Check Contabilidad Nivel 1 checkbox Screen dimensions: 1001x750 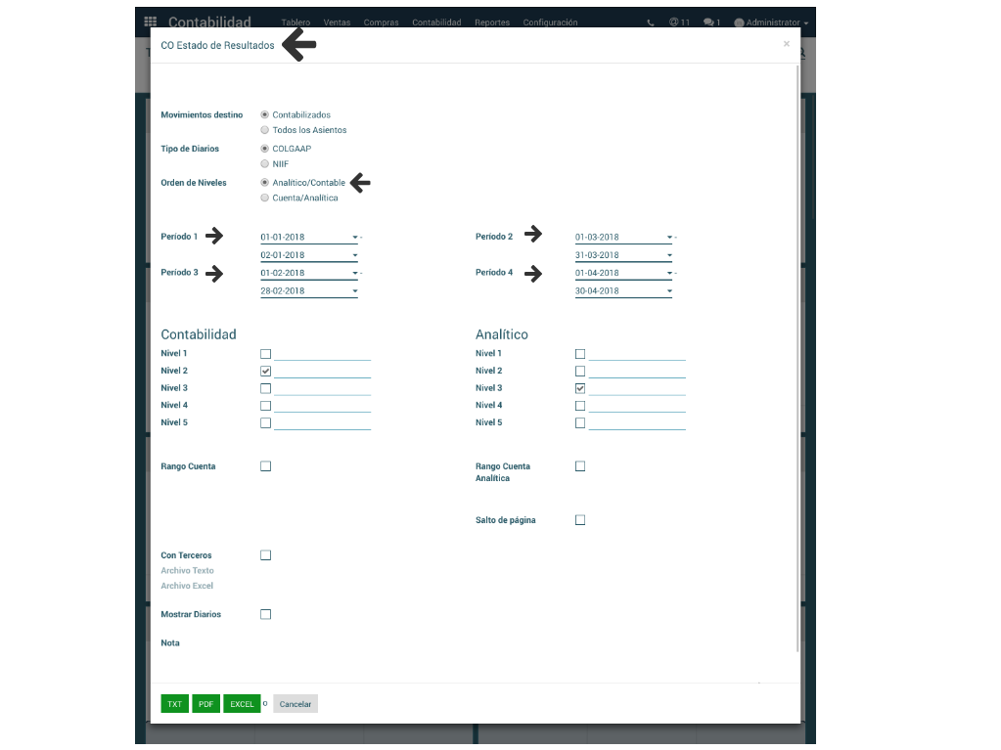pos(265,354)
